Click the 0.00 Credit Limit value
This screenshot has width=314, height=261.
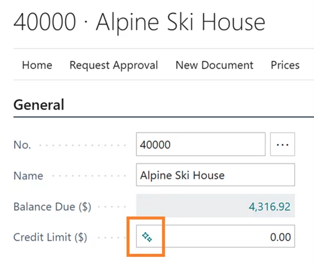coord(280,237)
